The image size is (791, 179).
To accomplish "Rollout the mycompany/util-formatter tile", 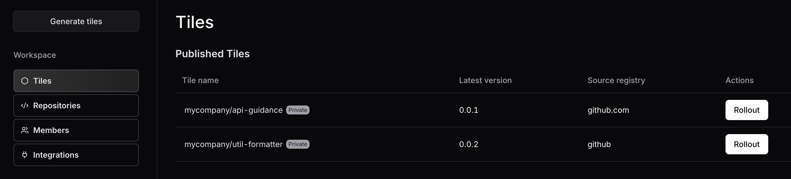I will coord(746,144).
